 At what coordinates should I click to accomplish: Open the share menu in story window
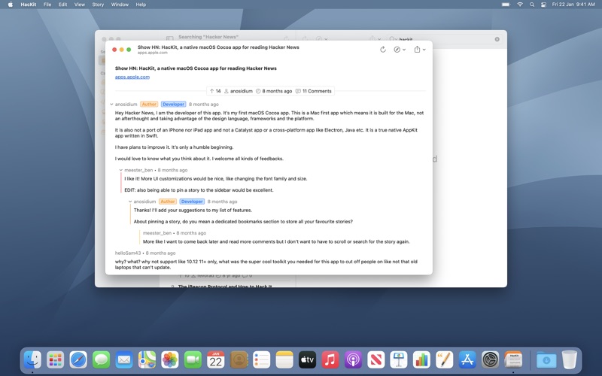pos(420,50)
